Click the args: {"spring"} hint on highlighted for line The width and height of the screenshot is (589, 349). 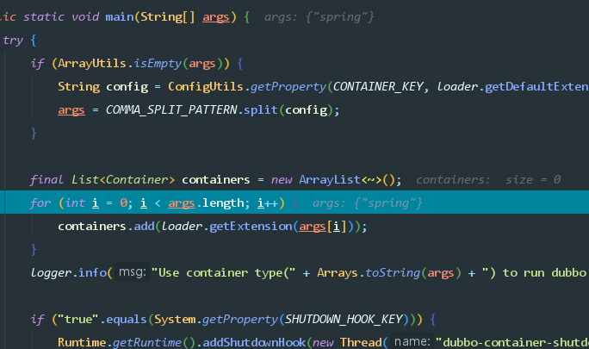point(367,203)
